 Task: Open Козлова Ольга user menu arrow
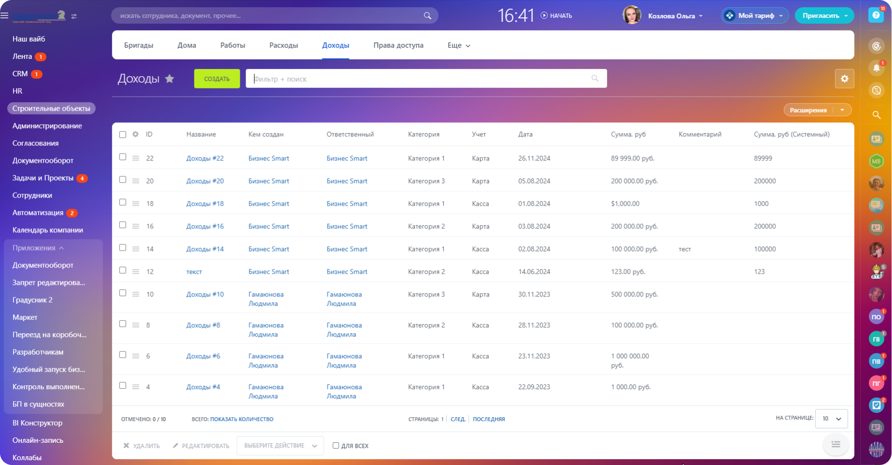(x=701, y=16)
